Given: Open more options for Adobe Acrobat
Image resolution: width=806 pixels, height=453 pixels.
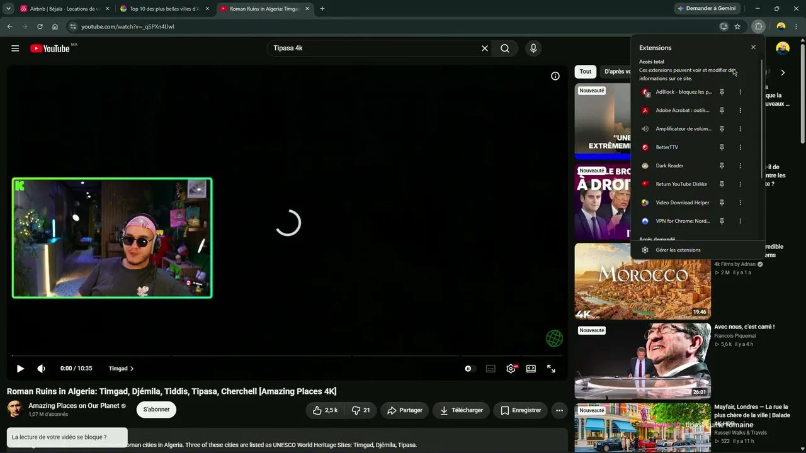Looking at the screenshot, I should point(741,110).
